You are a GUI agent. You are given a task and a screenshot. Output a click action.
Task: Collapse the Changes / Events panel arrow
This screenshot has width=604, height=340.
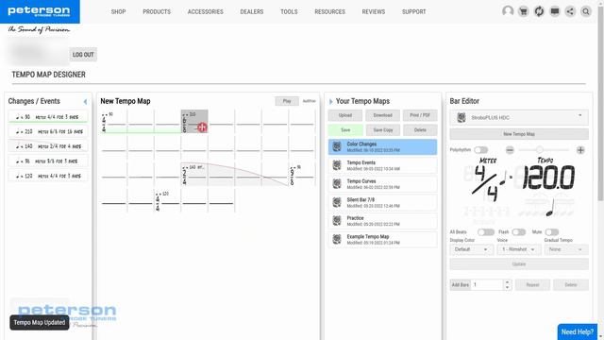pyautogui.click(x=85, y=102)
